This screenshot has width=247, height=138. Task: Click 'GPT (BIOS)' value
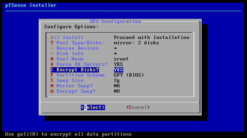tap(129, 75)
